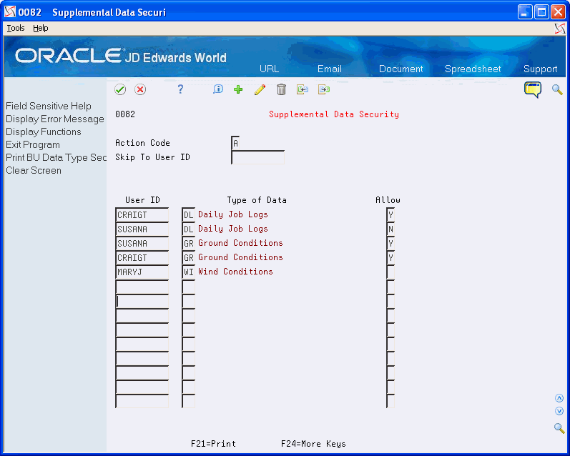Click the GR code field in SUSANA row
Viewport: 570px width, 456px height.
(188, 244)
